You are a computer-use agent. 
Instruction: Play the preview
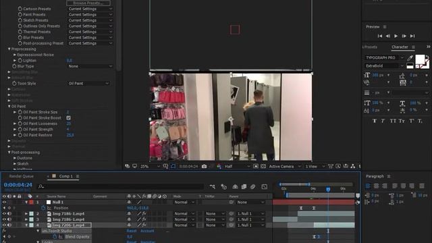point(396,36)
